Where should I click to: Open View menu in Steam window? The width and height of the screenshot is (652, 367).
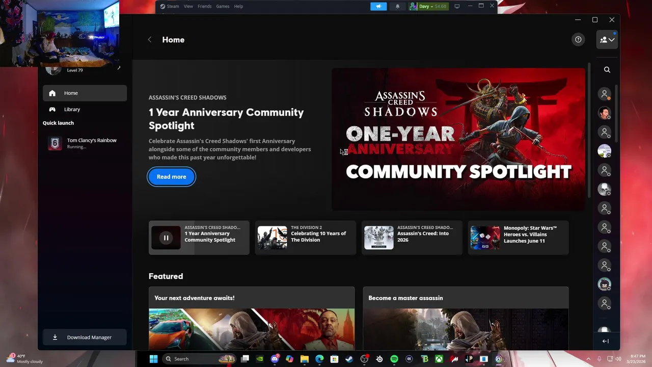(x=188, y=6)
